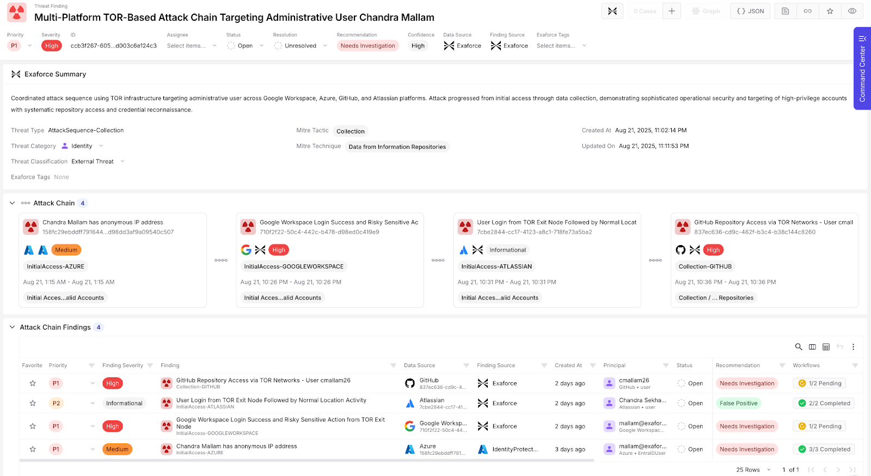Screen dimensions: 871x476
Task: Click the Exaforce logo button in top toolbar
Action: [x=612, y=11]
